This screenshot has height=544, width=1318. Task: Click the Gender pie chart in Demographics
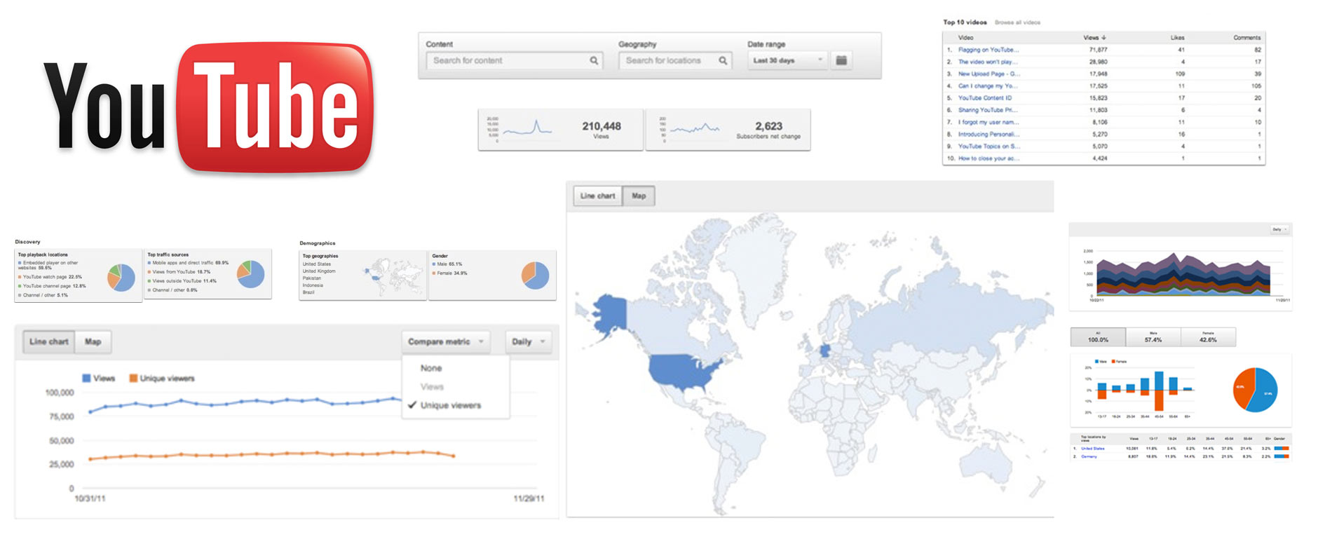pos(536,276)
